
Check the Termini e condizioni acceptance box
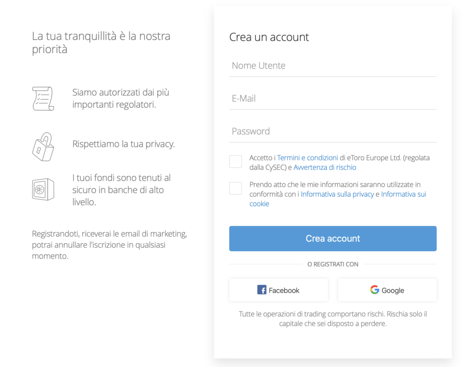coord(236,161)
